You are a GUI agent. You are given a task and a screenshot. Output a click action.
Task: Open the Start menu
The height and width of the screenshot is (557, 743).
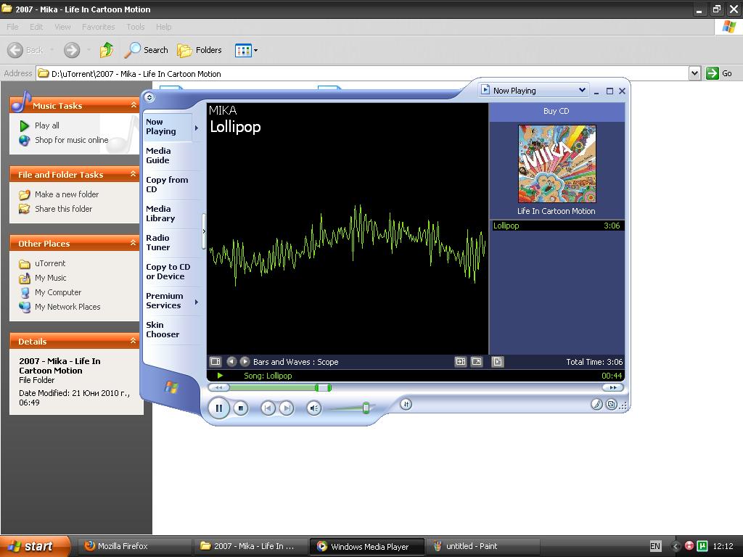click(35, 546)
